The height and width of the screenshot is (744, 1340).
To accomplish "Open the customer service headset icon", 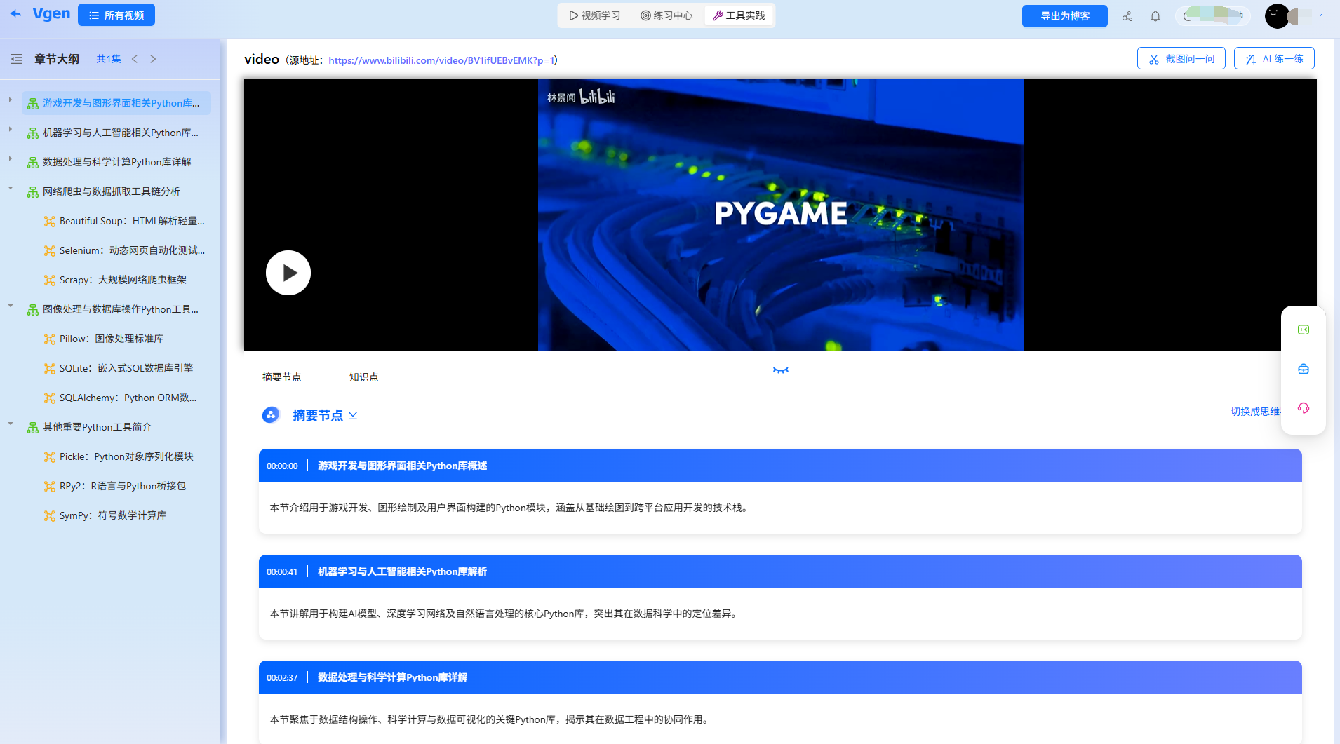I will pyautogui.click(x=1304, y=408).
